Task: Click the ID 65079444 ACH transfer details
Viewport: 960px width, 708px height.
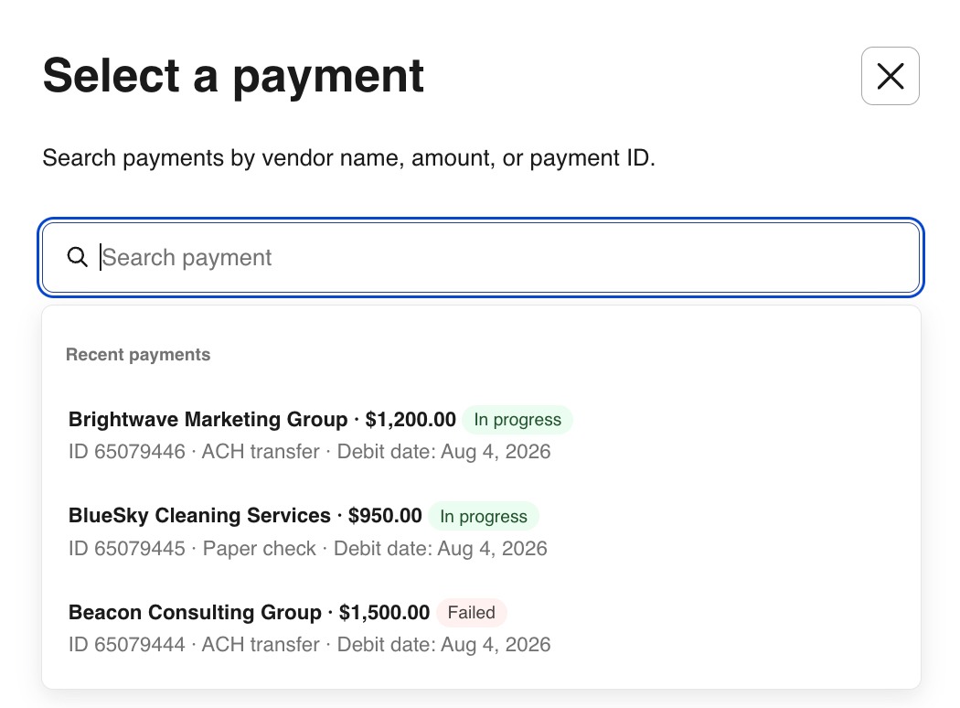Action: coord(309,645)
